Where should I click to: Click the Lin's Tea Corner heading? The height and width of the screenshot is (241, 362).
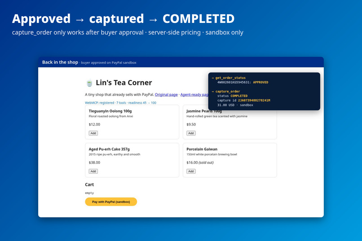tap(124, 83)
